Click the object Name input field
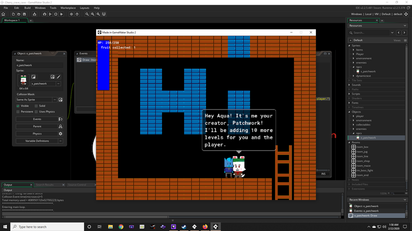The width and height of the screenshot is (412, 231). 39,65
